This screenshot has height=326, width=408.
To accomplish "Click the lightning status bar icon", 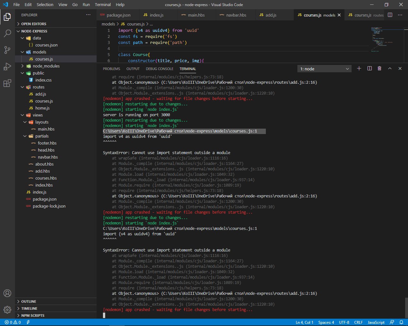I will pyautogui.click(x=28, y=322).
